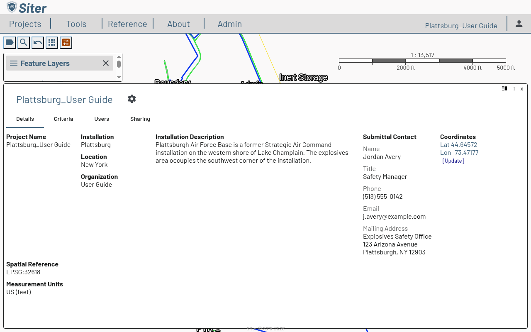Click the EPSG:32618 spatial reference value

[x=23, y=272]
